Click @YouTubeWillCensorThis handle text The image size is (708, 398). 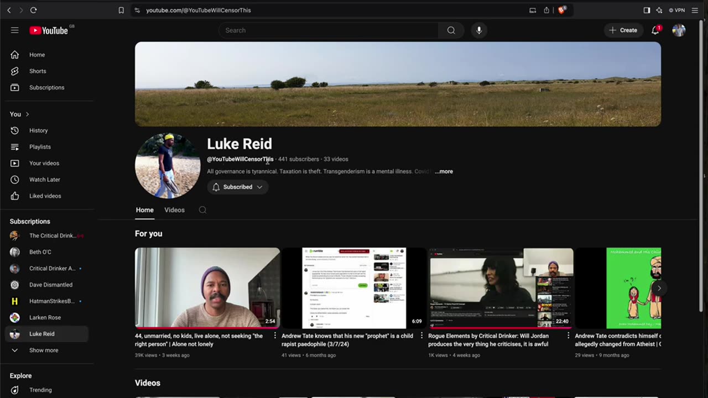pos(240,159)
